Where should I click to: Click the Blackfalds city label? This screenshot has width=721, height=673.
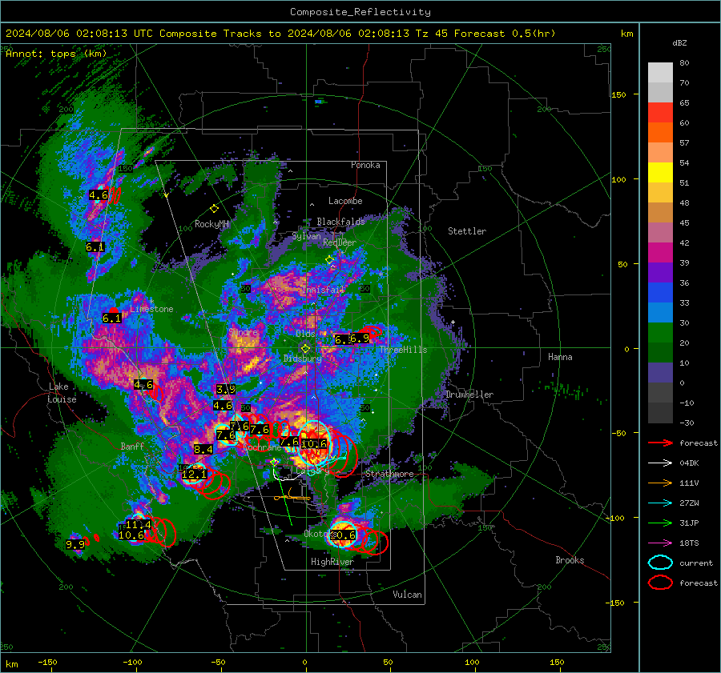340,222
